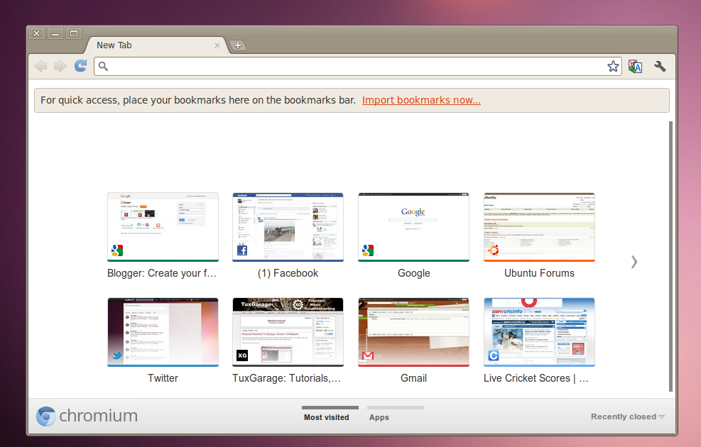Select the New Tab tab

pyautogui.click(x=156, y=45)
